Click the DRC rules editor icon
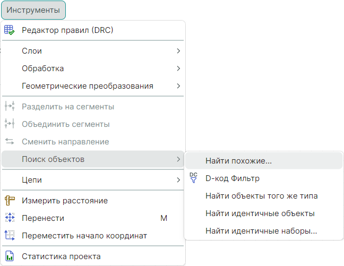Image resolution: width=344 pixels, height=266 pixels. (10, 30)
